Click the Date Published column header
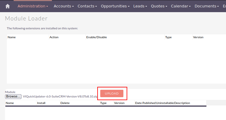The image size is (226, 120). pyautogui.click(x=145, y=103)
